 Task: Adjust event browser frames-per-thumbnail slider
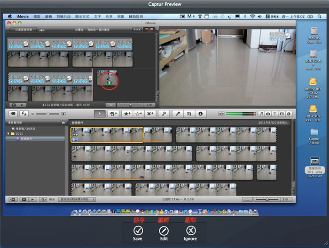click(267, 199)
